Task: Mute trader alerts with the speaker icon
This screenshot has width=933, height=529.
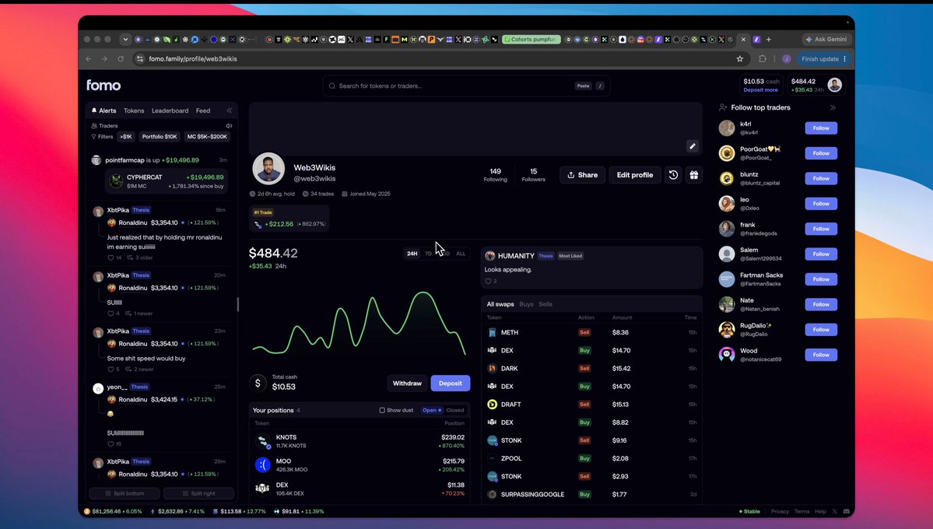Action: [229, 126]
